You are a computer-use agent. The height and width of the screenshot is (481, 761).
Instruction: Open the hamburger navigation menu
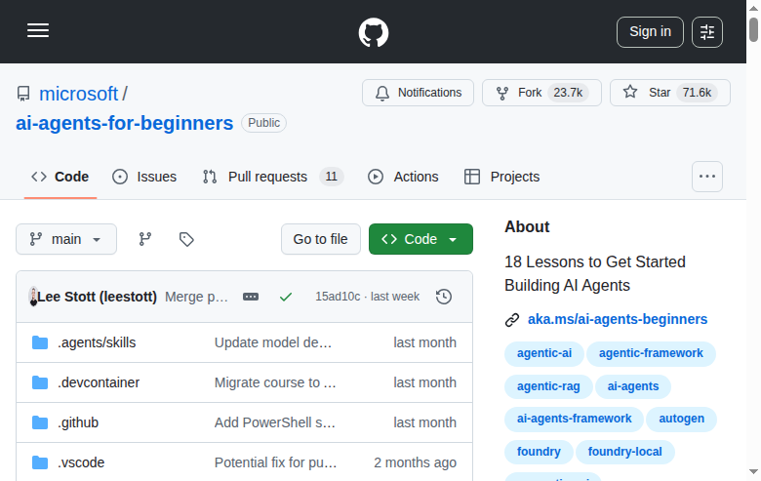click(38, 30)
